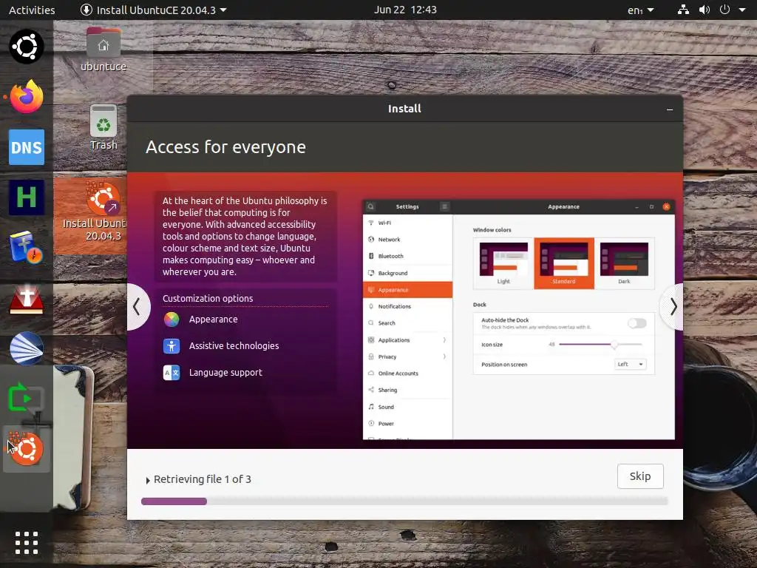Viewport: 757px width, 568px height.
Task: Click the search icon in Settings screenshot
Action: [371, 207]
